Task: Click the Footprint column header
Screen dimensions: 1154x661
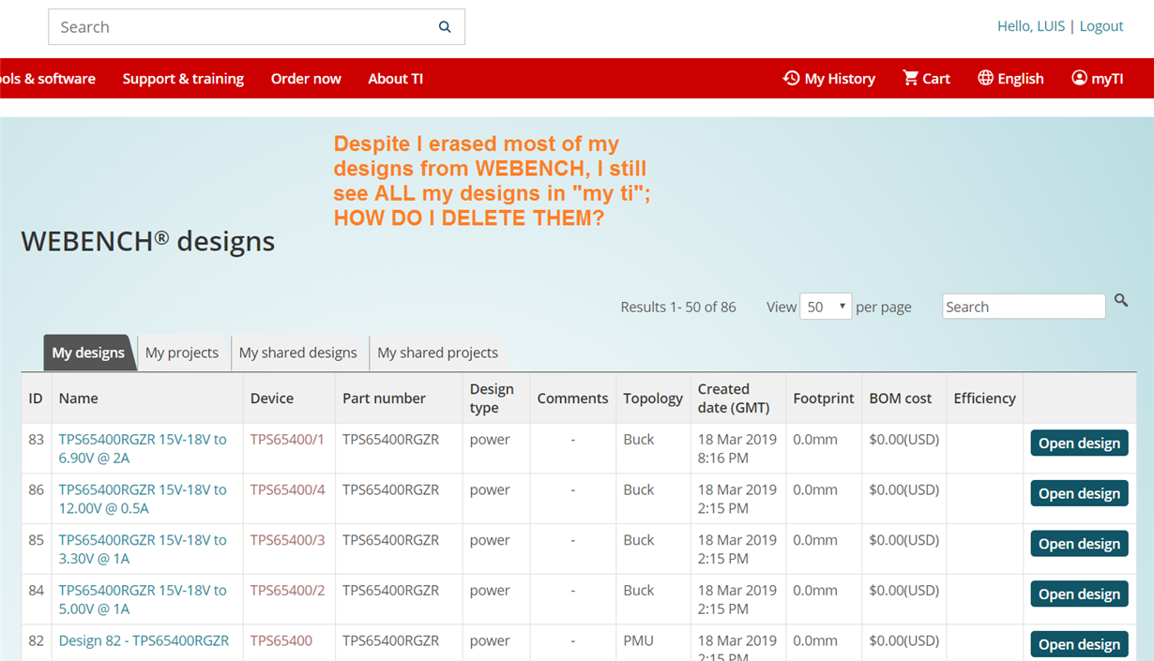Action: pos(824,398)
